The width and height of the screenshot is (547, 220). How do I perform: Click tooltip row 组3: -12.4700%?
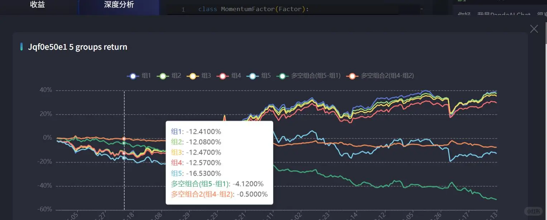click(196, 152)
